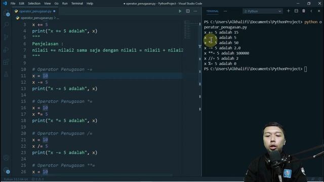The height and width of the screenshot is (182, 324).
Task: Click line number 11 in gutter
Action: click(24, 76)
